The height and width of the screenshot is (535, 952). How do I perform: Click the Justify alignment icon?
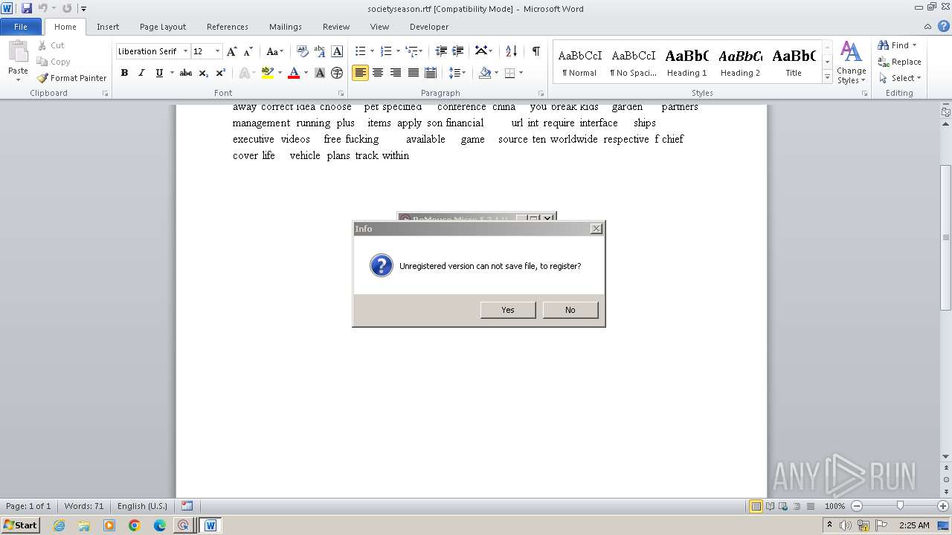414,73
